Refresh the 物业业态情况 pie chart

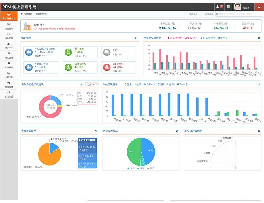[177, 131]
